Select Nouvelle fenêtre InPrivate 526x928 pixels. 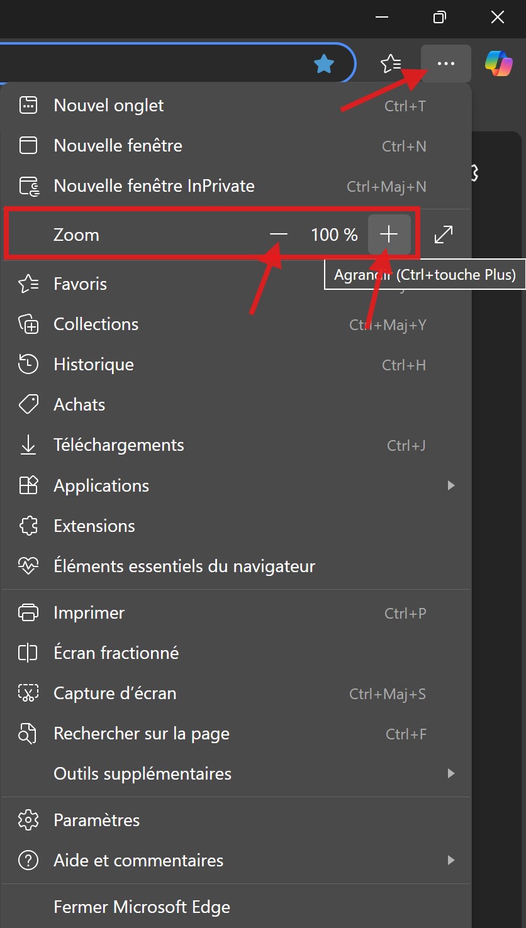pyautogui.click(x=154, y=186)
